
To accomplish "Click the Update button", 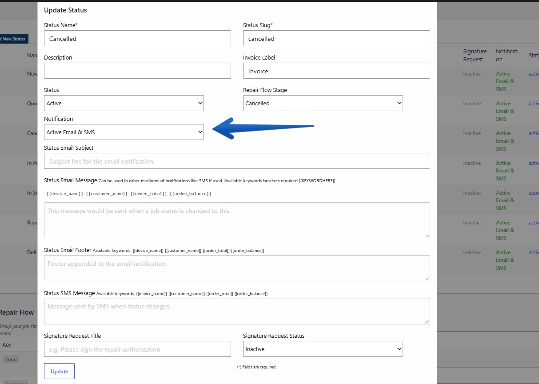I will tap(59, 371).
